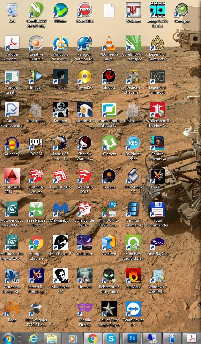Select the Samorost 3 icon
The image size is (201, 344).
coord(85,110)
